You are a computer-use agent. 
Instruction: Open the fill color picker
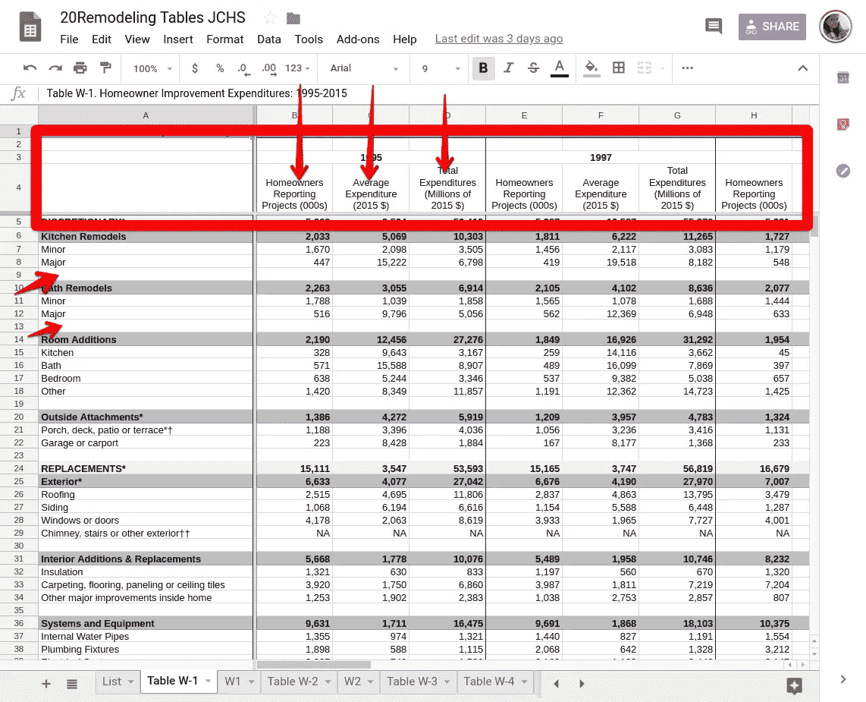point(591,68)
